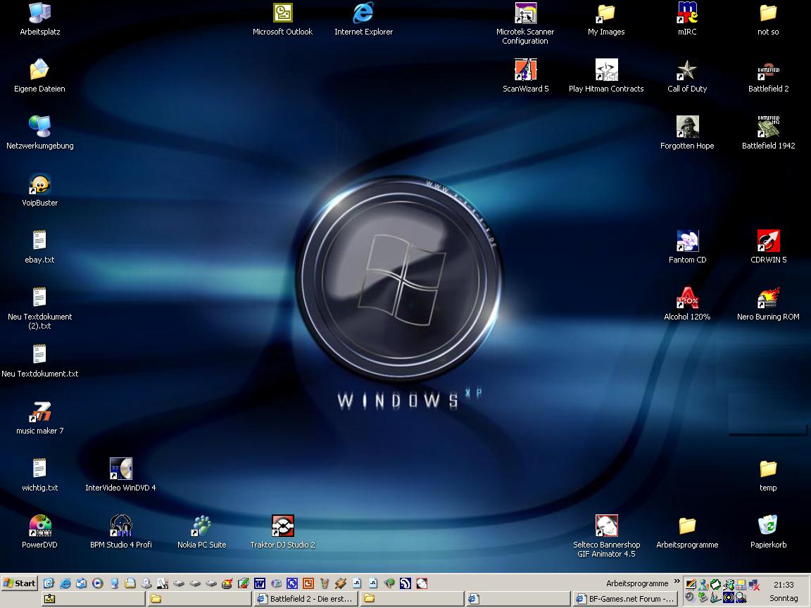The height and width of the screenshot is (608, 811).
Task: Open the Fantom CD shortcut
Action: coord(687,246)
